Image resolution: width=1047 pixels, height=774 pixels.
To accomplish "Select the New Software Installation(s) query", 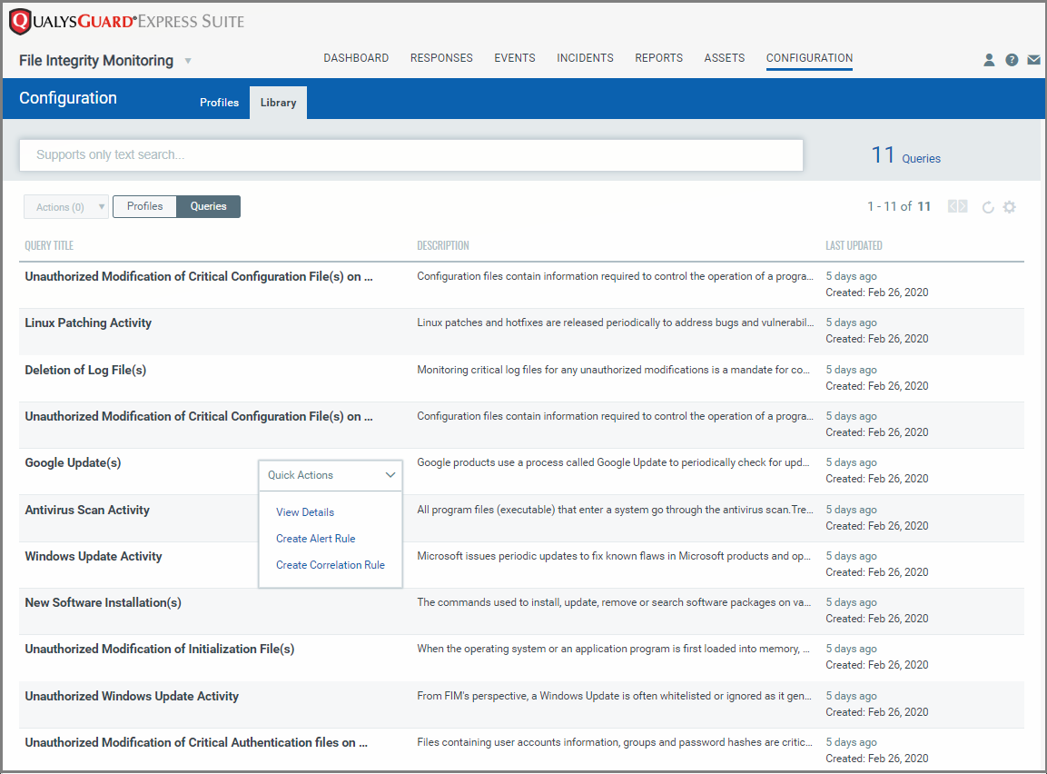I will 103,602.
